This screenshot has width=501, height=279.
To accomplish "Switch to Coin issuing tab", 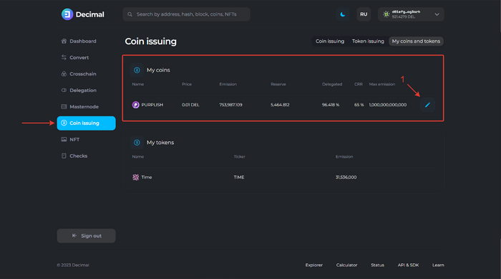I will coord(330,41).
